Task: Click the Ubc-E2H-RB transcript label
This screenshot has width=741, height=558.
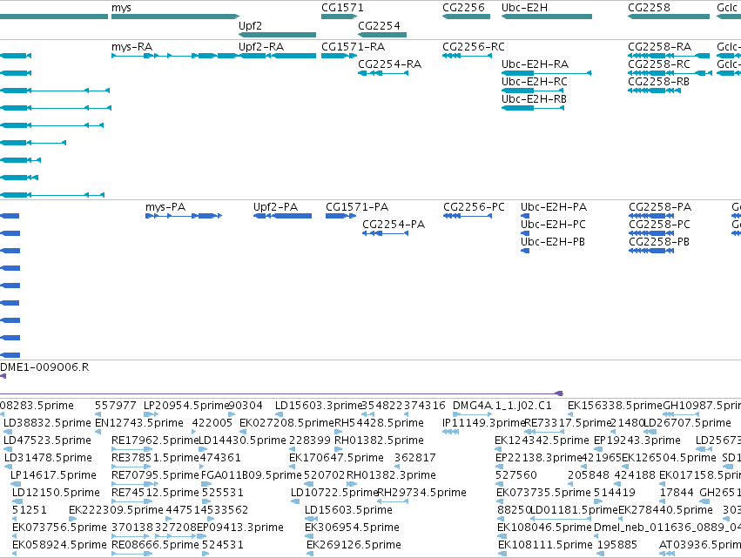Action: click(x=534, y=99)
